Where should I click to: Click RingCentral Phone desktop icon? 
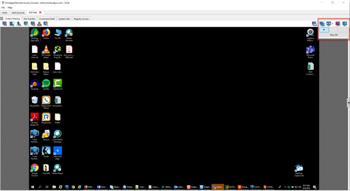coord(46,102)
